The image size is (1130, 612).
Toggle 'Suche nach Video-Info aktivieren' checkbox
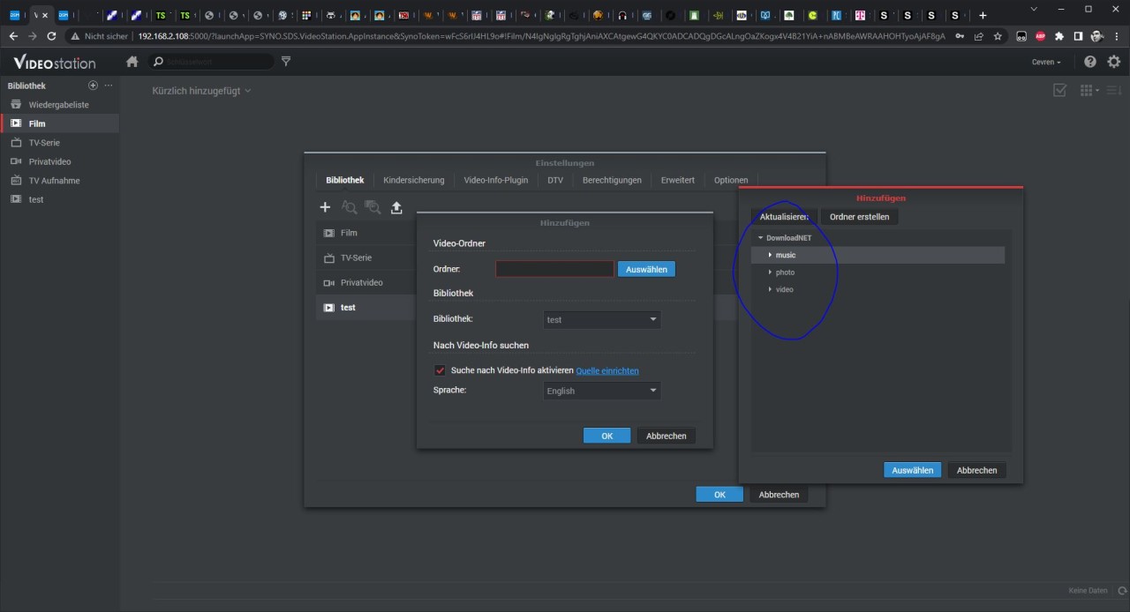[x=440, y=370]
